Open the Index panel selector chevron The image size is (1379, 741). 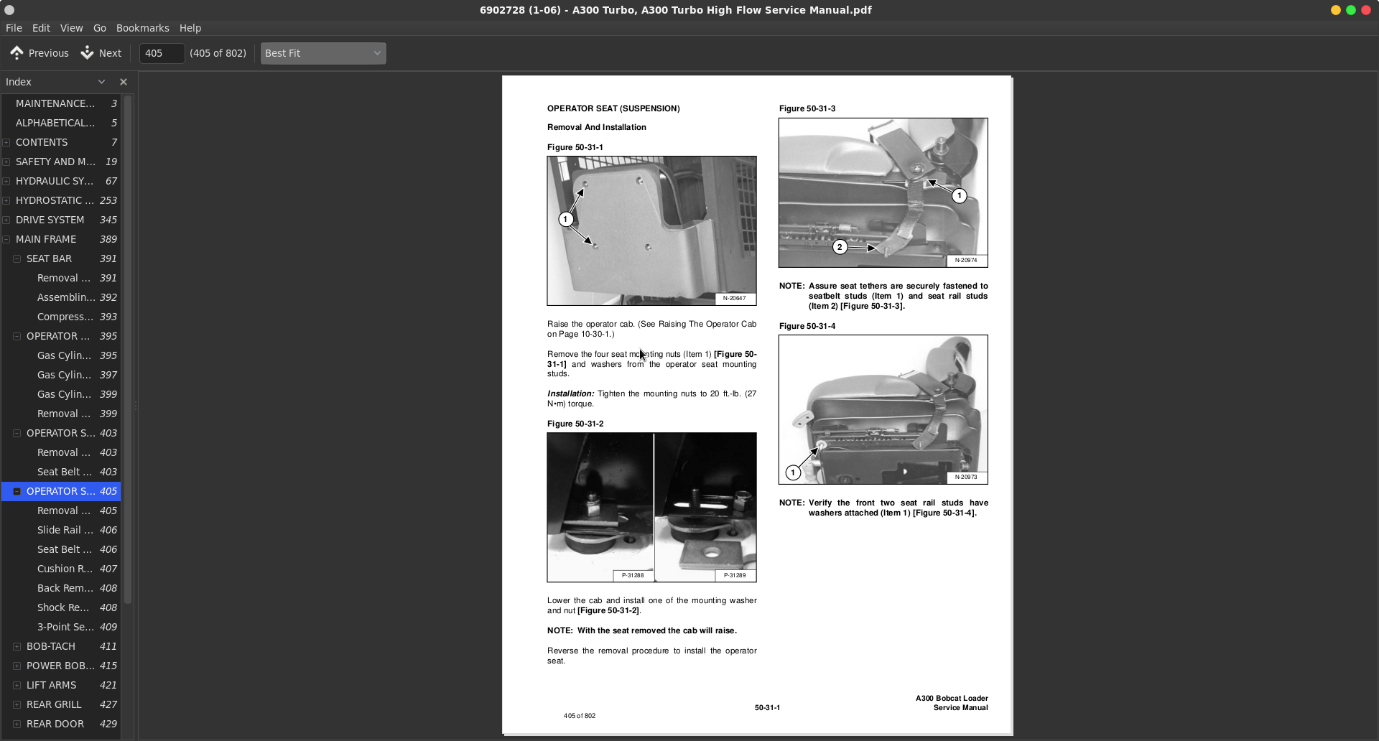pyautogui.click(x=101, y=82)
